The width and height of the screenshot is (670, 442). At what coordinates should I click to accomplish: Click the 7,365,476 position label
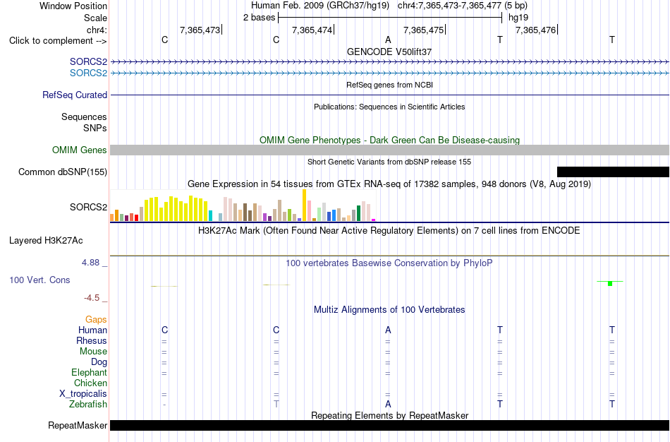click(535, 30)
